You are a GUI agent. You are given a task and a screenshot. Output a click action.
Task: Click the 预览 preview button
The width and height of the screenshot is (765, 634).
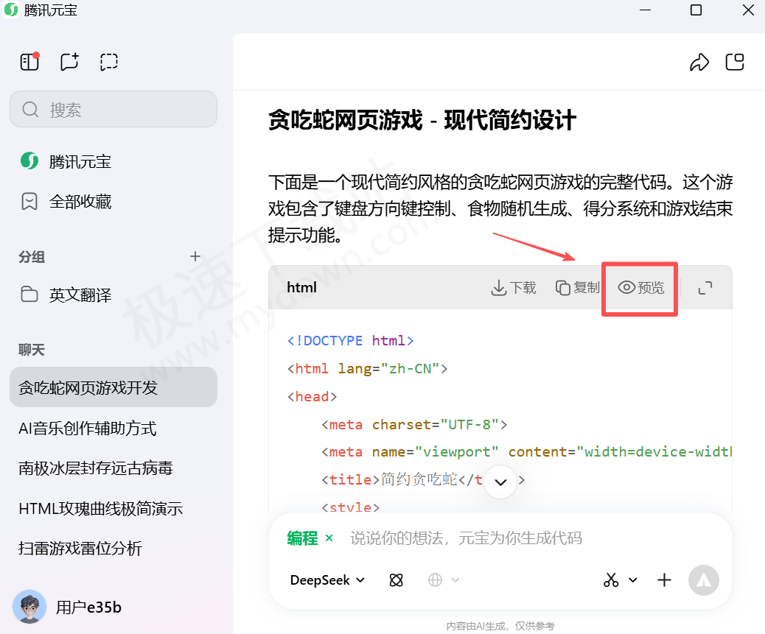(x=639, y=288)
